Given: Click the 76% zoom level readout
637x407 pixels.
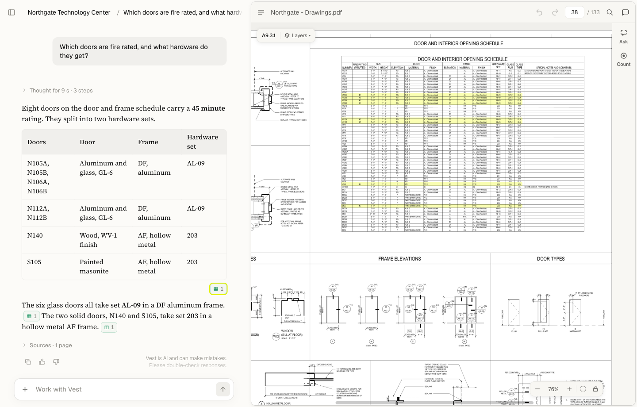Looking at the screenshot, I should [x=553, y=389].
